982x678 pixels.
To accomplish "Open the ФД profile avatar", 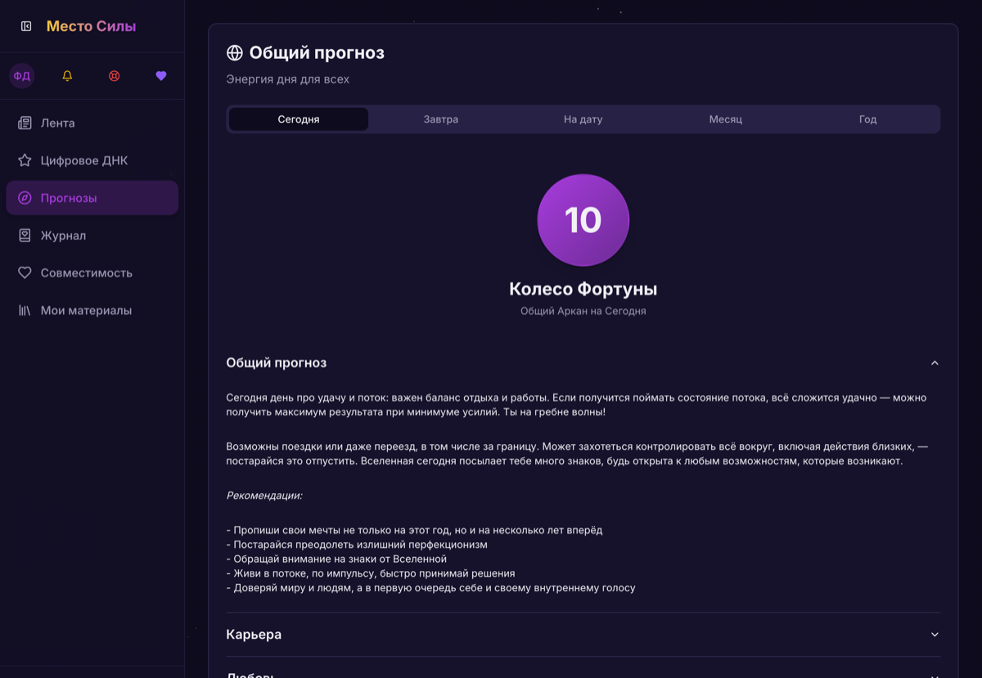I will (21, 76).
